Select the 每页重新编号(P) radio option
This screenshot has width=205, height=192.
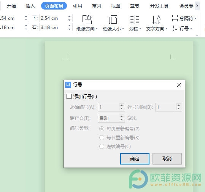[102, 129]
